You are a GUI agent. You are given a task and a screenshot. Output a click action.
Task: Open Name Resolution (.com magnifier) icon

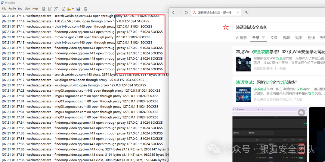pos(56,9)
